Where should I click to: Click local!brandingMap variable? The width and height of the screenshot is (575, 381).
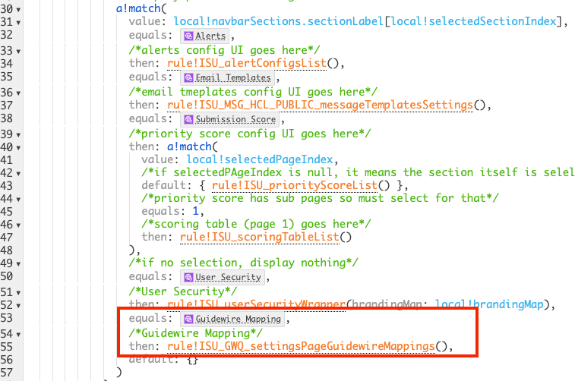click(489, 304)
